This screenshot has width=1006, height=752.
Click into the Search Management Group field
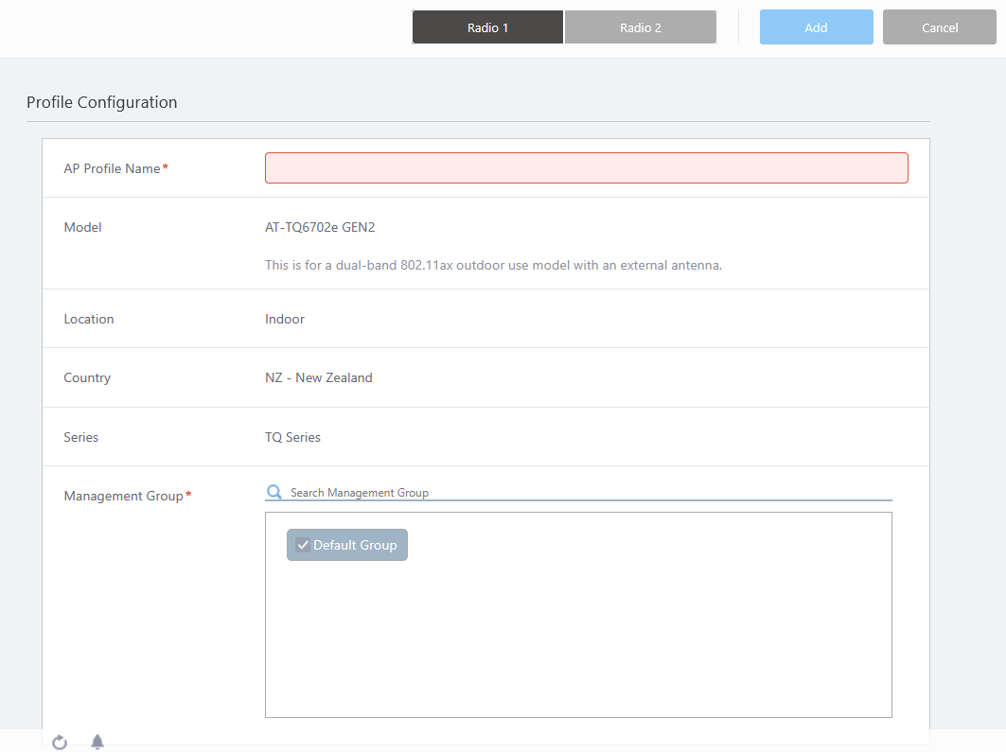point(587,493)
